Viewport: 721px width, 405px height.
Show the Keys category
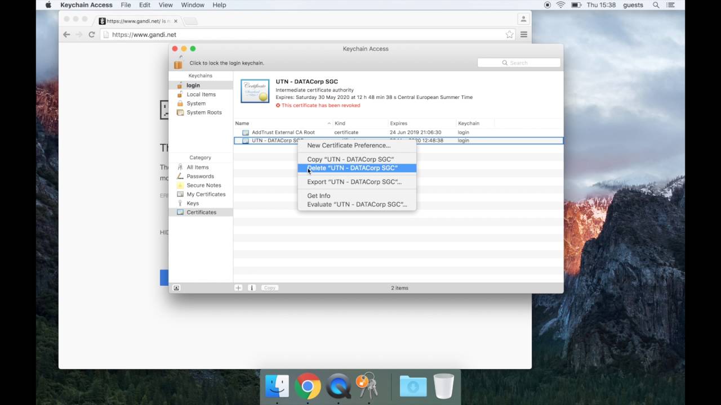pyautogui.click(x=201, y=203)
